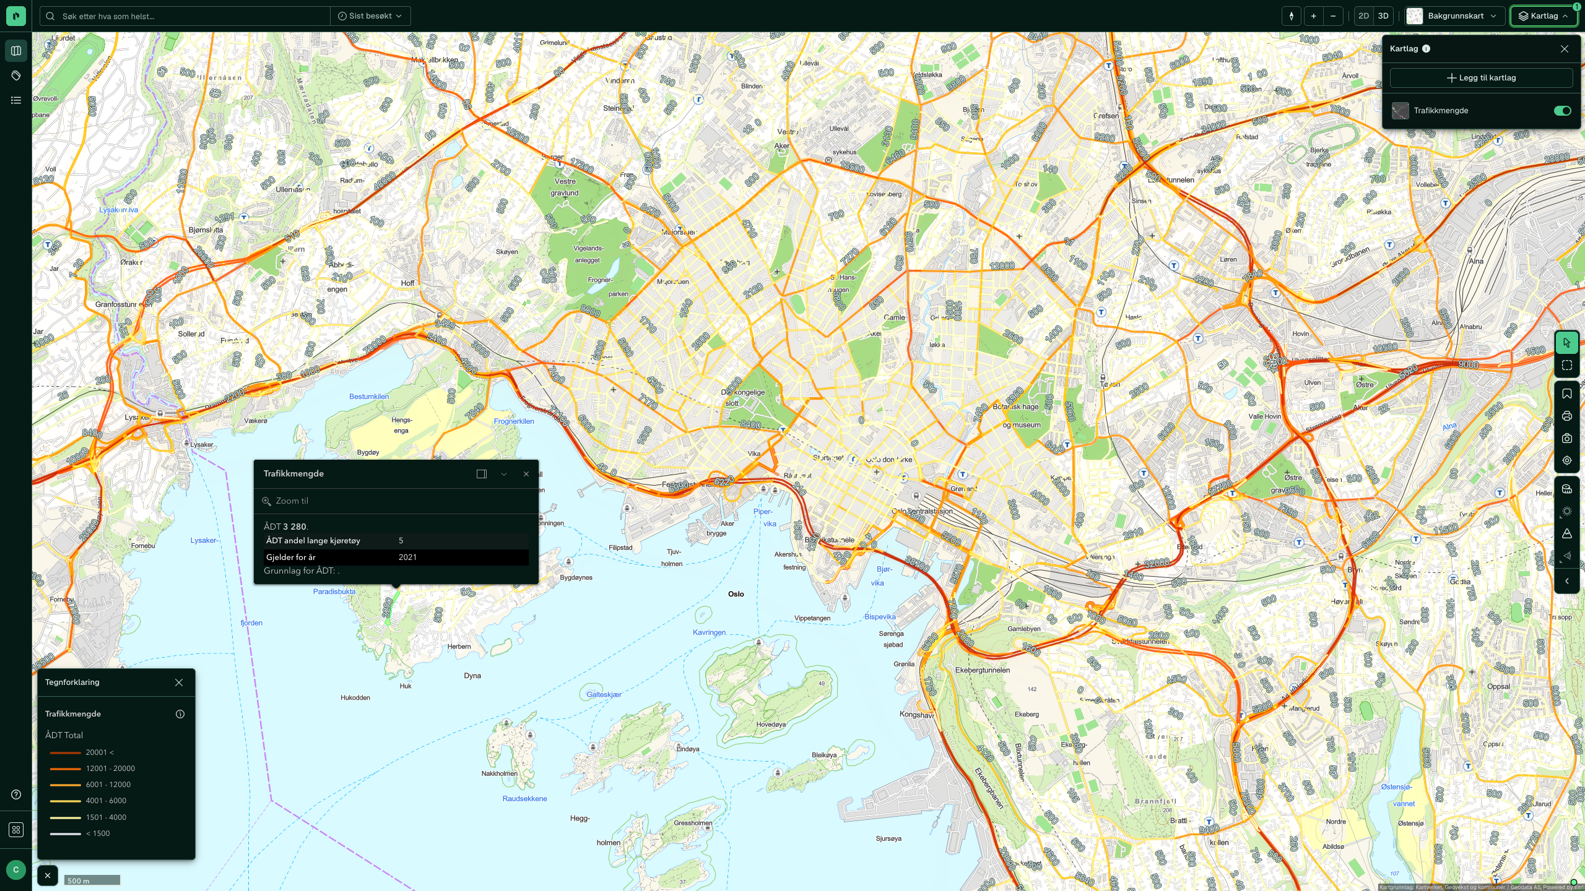
Task: Click the < 1500 legend color line
Action: (65, 834)
